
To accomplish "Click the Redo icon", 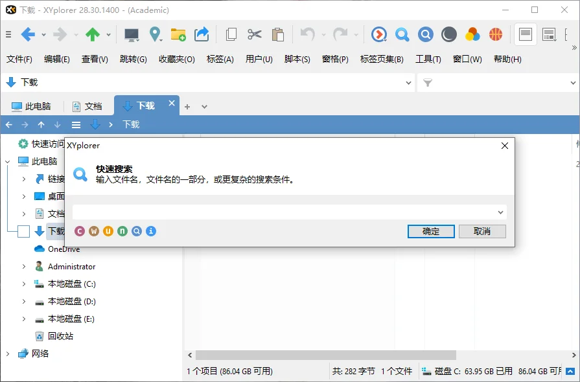I will (x=340, y=34).
